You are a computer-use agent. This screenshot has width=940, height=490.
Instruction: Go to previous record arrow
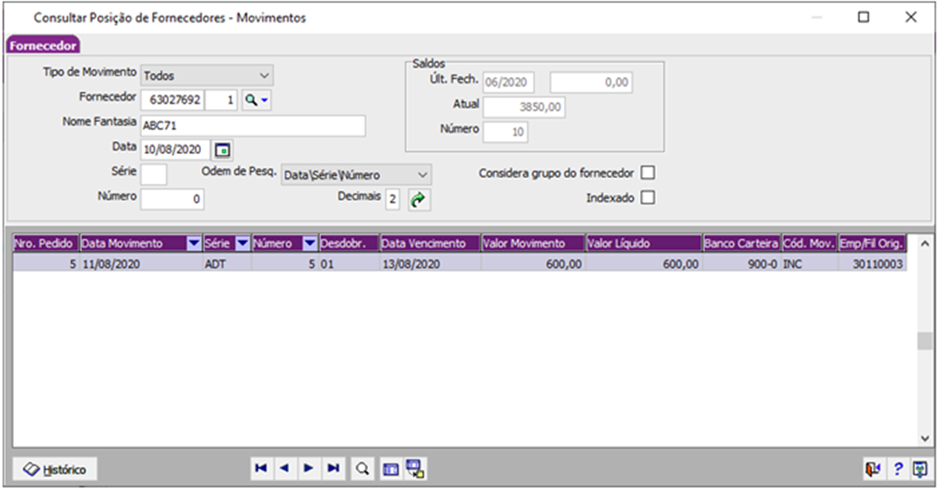[284, 468]
